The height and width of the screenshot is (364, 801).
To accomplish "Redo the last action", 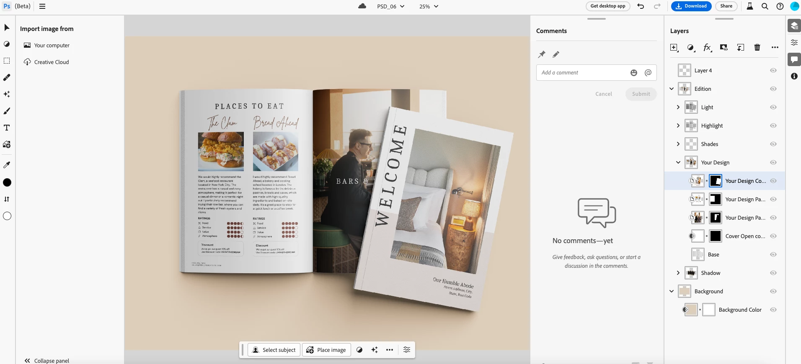I will 657,6.
